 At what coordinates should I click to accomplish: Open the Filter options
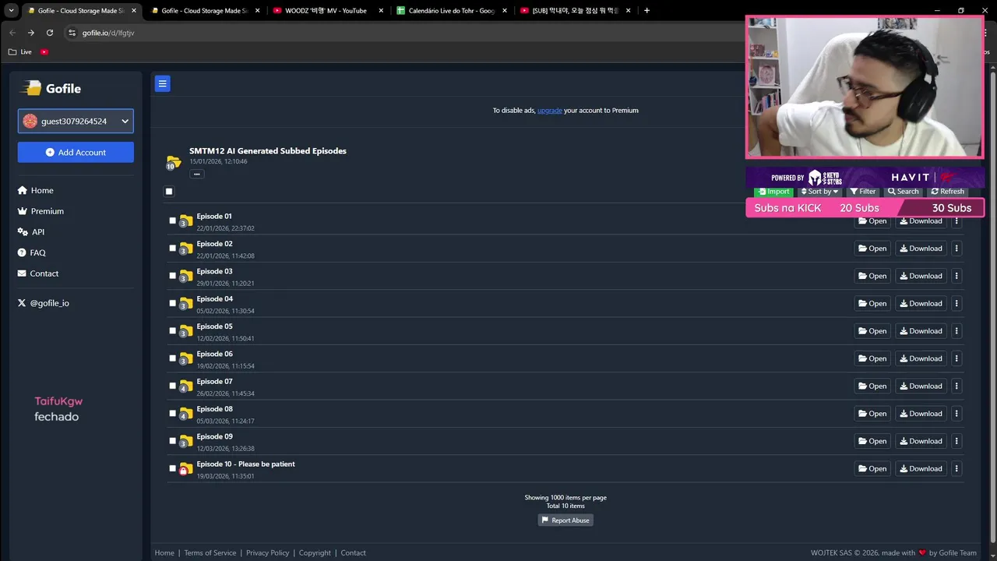tap(863, 192)
